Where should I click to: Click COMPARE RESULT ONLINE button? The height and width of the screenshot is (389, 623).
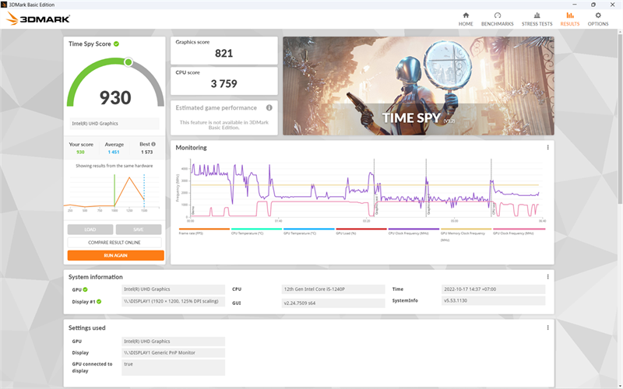click(114, 242)
